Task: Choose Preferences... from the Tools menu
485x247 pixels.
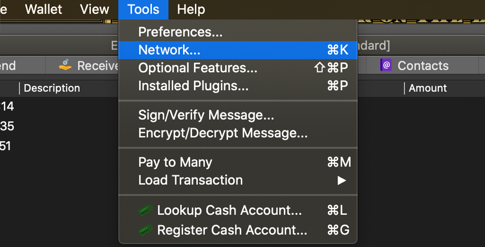Action: [x=180, y=32]
